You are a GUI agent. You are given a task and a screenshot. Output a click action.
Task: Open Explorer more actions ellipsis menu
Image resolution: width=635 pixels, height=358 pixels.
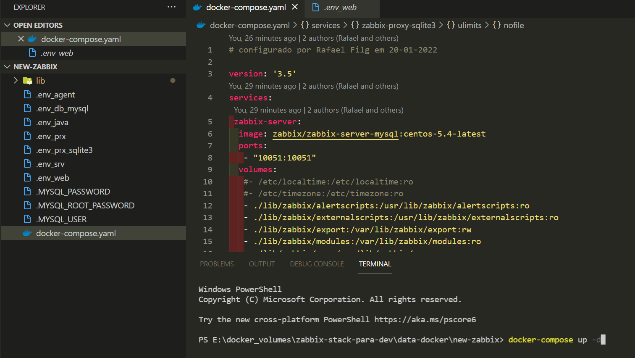tap(171, 7)
